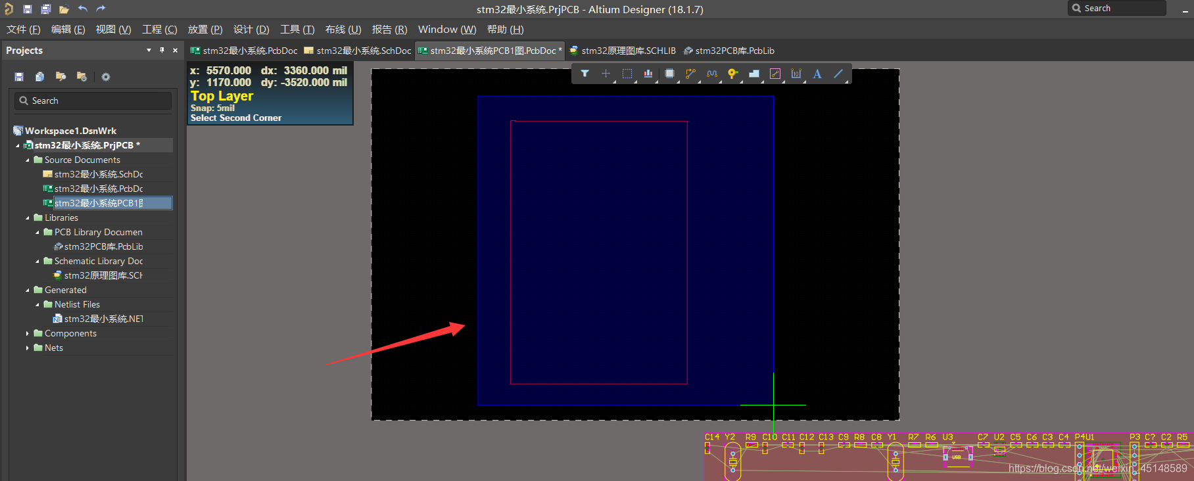Image resolution: width=1194 pixels, height=481 pixels.
Task: Click the selection filter funnel icon
Action: click(x=585, y=74)
